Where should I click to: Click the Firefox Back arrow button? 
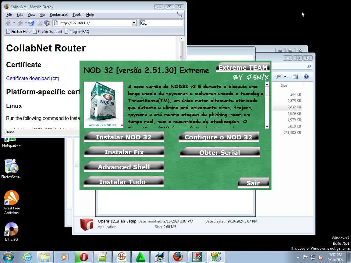click(x=8, y=23)
